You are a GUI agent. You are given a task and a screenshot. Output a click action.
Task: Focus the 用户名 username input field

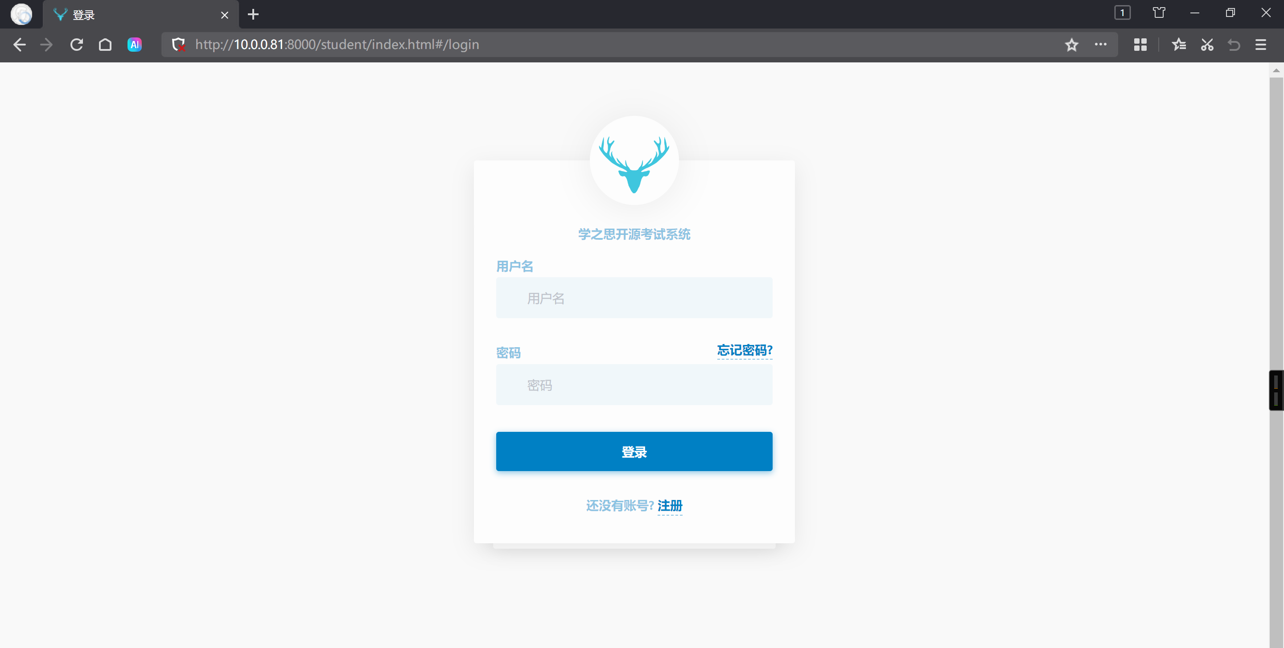[634, 298]
